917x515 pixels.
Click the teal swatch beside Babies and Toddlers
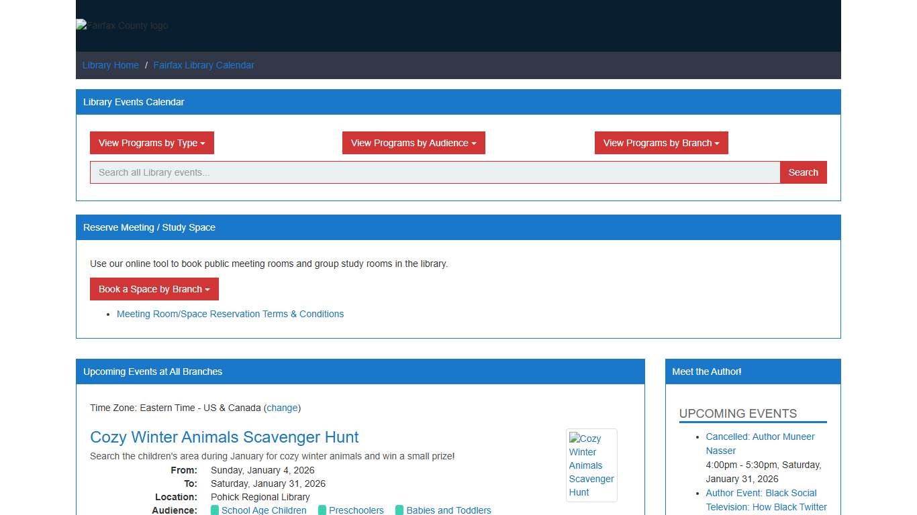coord(399,510)
